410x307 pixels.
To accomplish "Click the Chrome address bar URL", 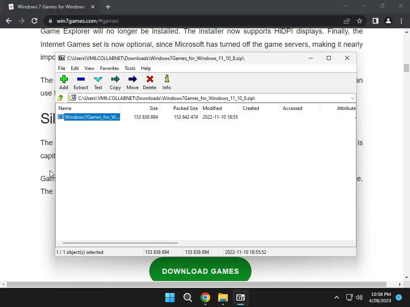I will tap(88, 21).
